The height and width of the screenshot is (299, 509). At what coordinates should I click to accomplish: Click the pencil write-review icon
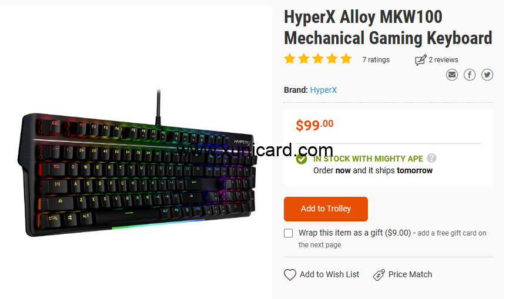420,60
